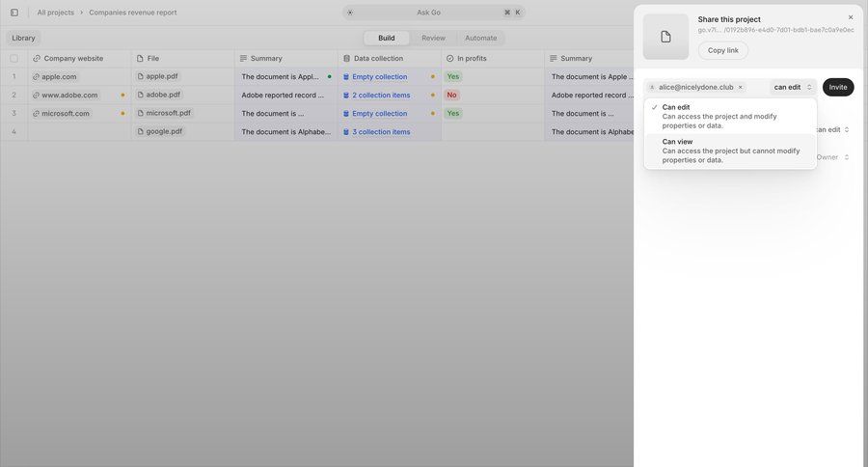Select the Yes badge in apple row

[x=453, y=76]
